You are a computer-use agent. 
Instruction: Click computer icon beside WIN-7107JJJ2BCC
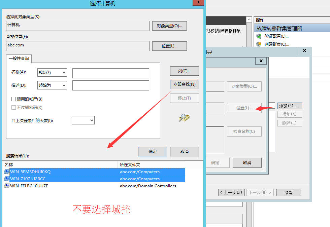tap(7, 179)
